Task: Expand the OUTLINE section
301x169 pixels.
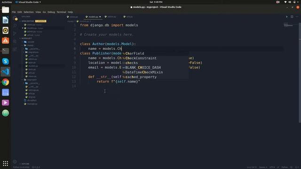Action: [x=25, y=164]
